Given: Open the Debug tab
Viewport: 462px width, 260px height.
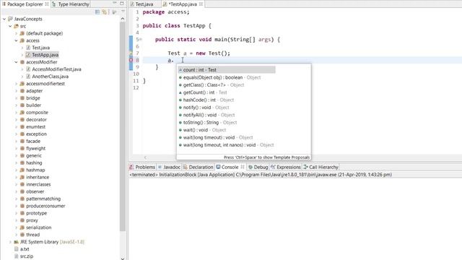Looking at the screenshot, I should click(x=258, y=167).
